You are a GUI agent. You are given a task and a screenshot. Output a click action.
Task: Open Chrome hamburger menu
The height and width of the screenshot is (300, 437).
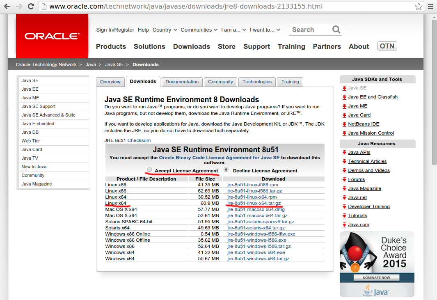[x=430, y=7]
